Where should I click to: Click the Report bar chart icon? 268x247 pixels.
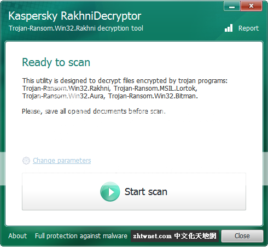pyautogui.click(x=229, y=28)
